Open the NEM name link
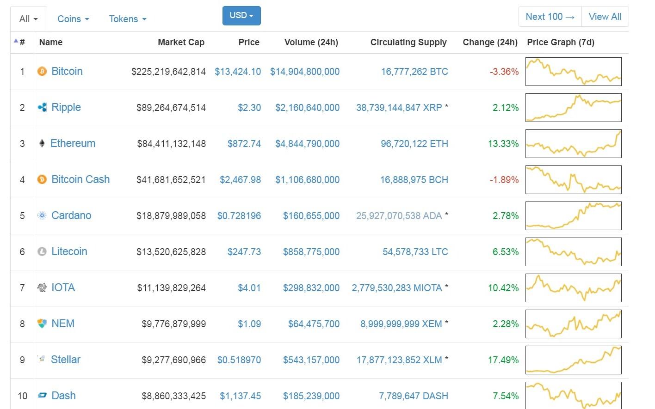This screenshot has height=409, width=655. (63, 324)
